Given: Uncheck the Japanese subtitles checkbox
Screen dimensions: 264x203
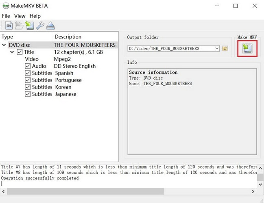Looking at the screenshot, I should [x=28, y=94].
